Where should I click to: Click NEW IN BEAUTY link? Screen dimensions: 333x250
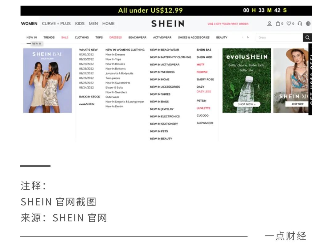click(x=161, y=139)
